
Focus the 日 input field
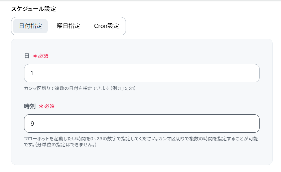tap(142, 73)
